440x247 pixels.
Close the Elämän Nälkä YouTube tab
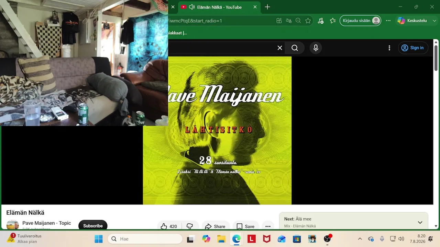pos(255,7)
